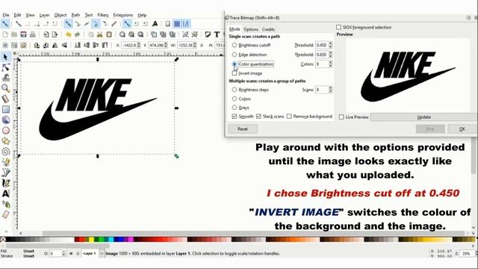
Task: Select the Text tool in toolbox
Action: 5,194
